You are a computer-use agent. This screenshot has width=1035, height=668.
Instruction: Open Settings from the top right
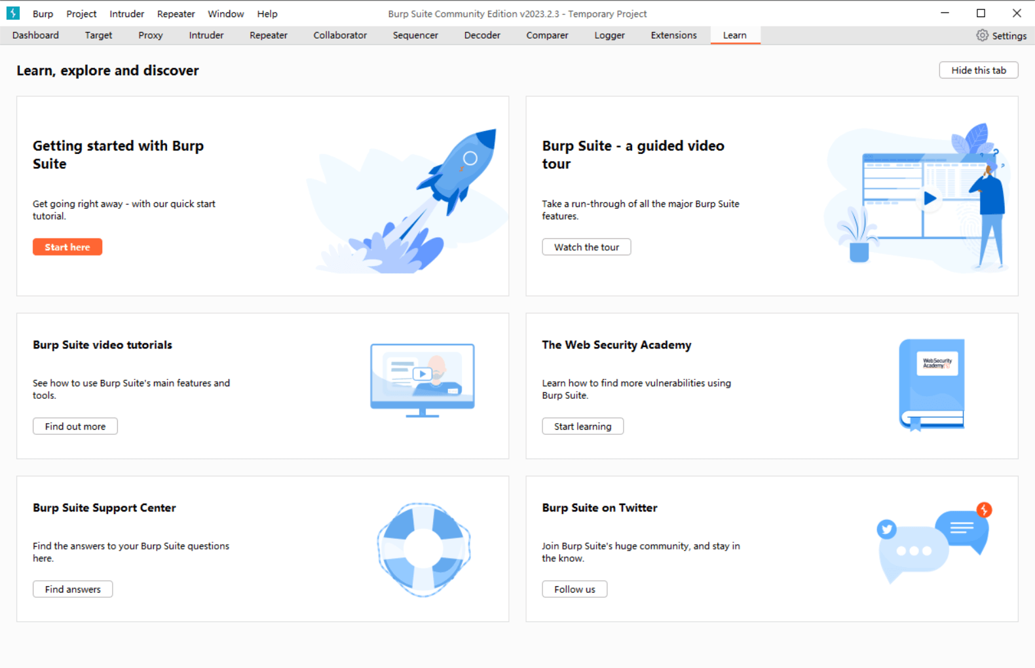[1002, 35]
